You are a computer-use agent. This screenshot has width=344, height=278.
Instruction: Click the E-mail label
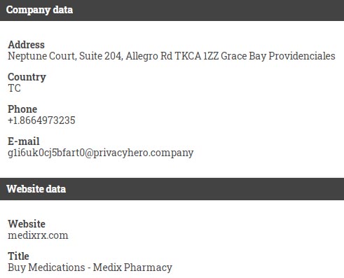(24, 141)
